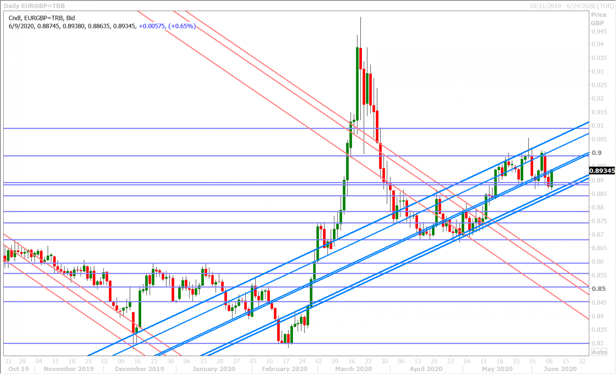The width and height of the screenshot is (616, 374).
Task: Select the 0.94 price axis label
Action: pos(598,44)
